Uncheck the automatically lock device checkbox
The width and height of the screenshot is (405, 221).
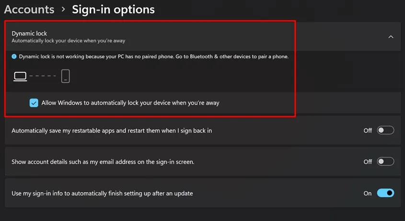34,103
